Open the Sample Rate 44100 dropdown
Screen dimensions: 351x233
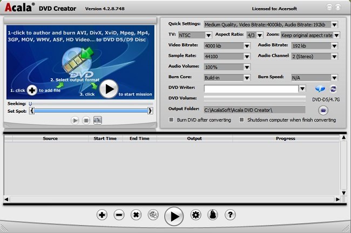[x=247, y=57]
